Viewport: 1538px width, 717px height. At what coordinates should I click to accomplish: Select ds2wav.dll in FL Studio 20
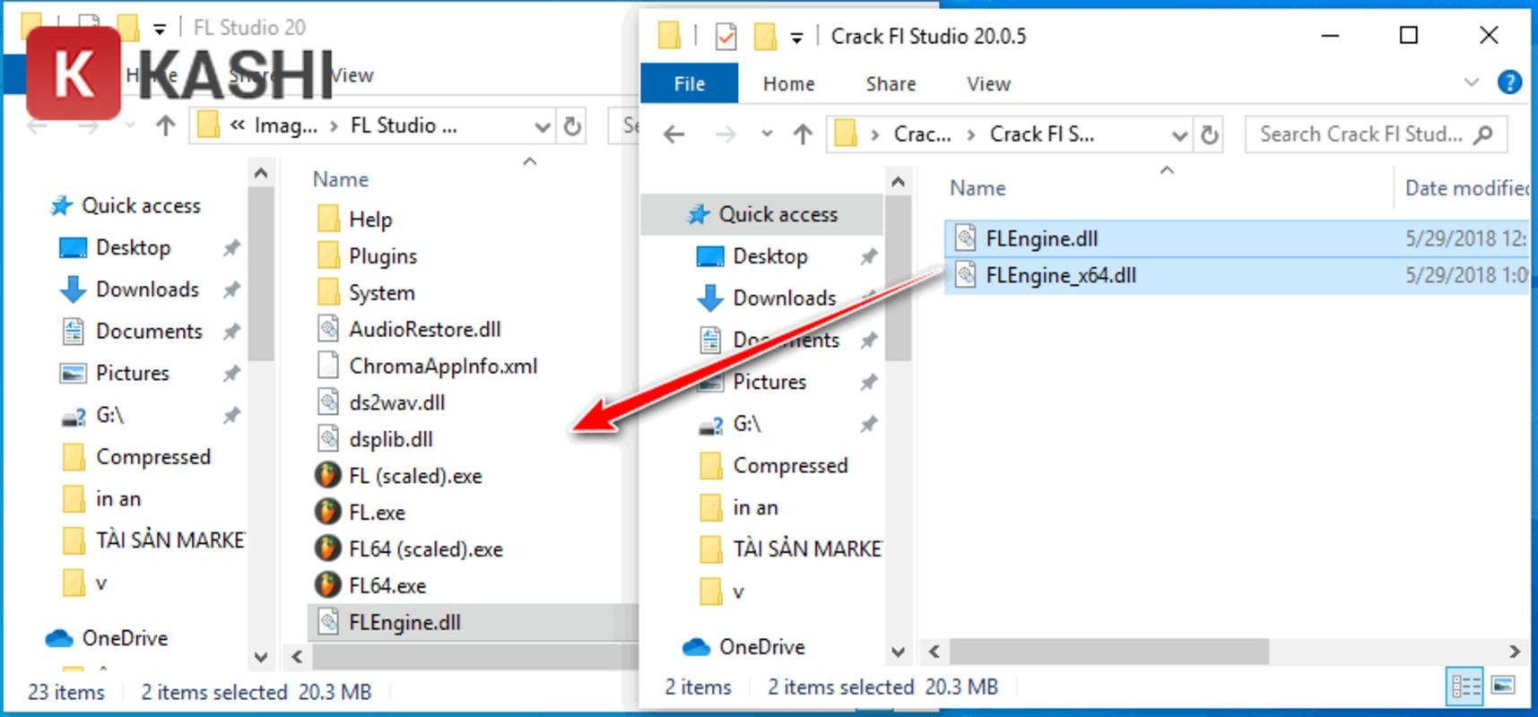tap(397, 402)
